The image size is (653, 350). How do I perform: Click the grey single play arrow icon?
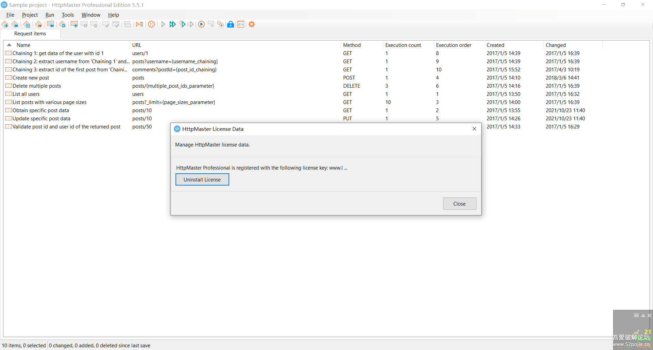(x=163, y=24)
